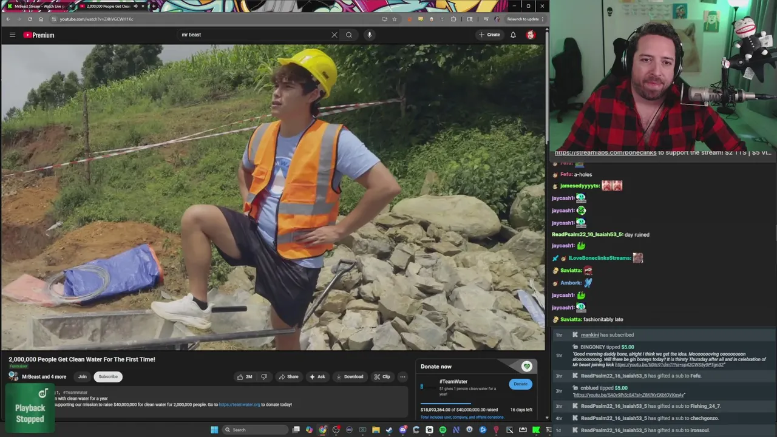777x437 pixels.
Task: Create a Clip of the video
Action: click(x=382, y=376)
